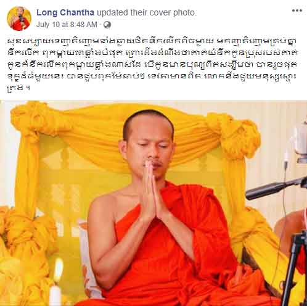The height and width of the screenshot is (306, 307).
Task: Click the first line of Khmer post text
Action: coord(152,41)
